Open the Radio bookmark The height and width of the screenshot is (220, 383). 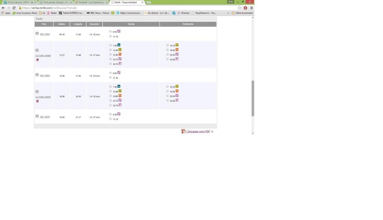point(52,13)
